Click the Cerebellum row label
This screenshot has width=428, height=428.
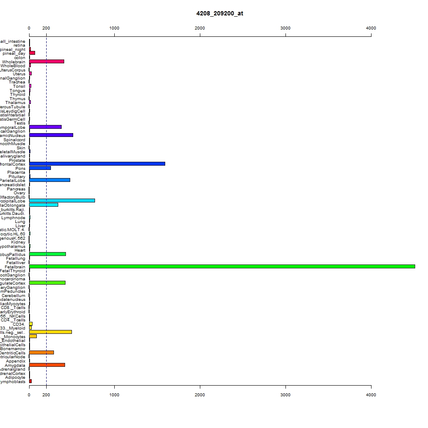13,296
